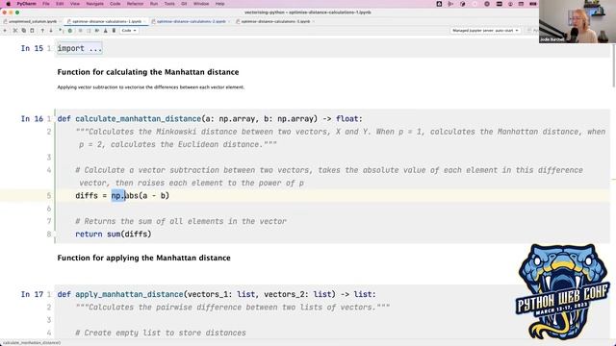Click the 'In 15' cell label
616x346 pixels.
click(32, 48)
